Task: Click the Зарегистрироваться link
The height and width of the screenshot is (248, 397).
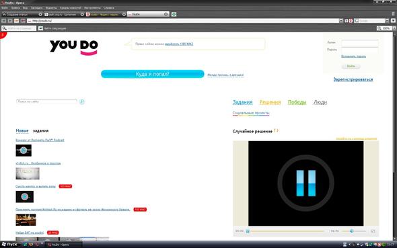Action: (x=353, y=79)
